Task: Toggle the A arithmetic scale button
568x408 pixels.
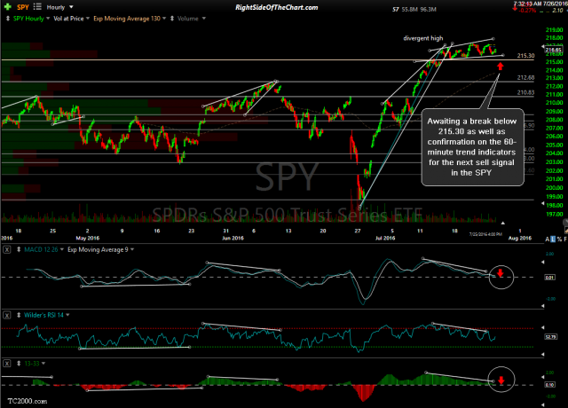Action: point(547,239)
